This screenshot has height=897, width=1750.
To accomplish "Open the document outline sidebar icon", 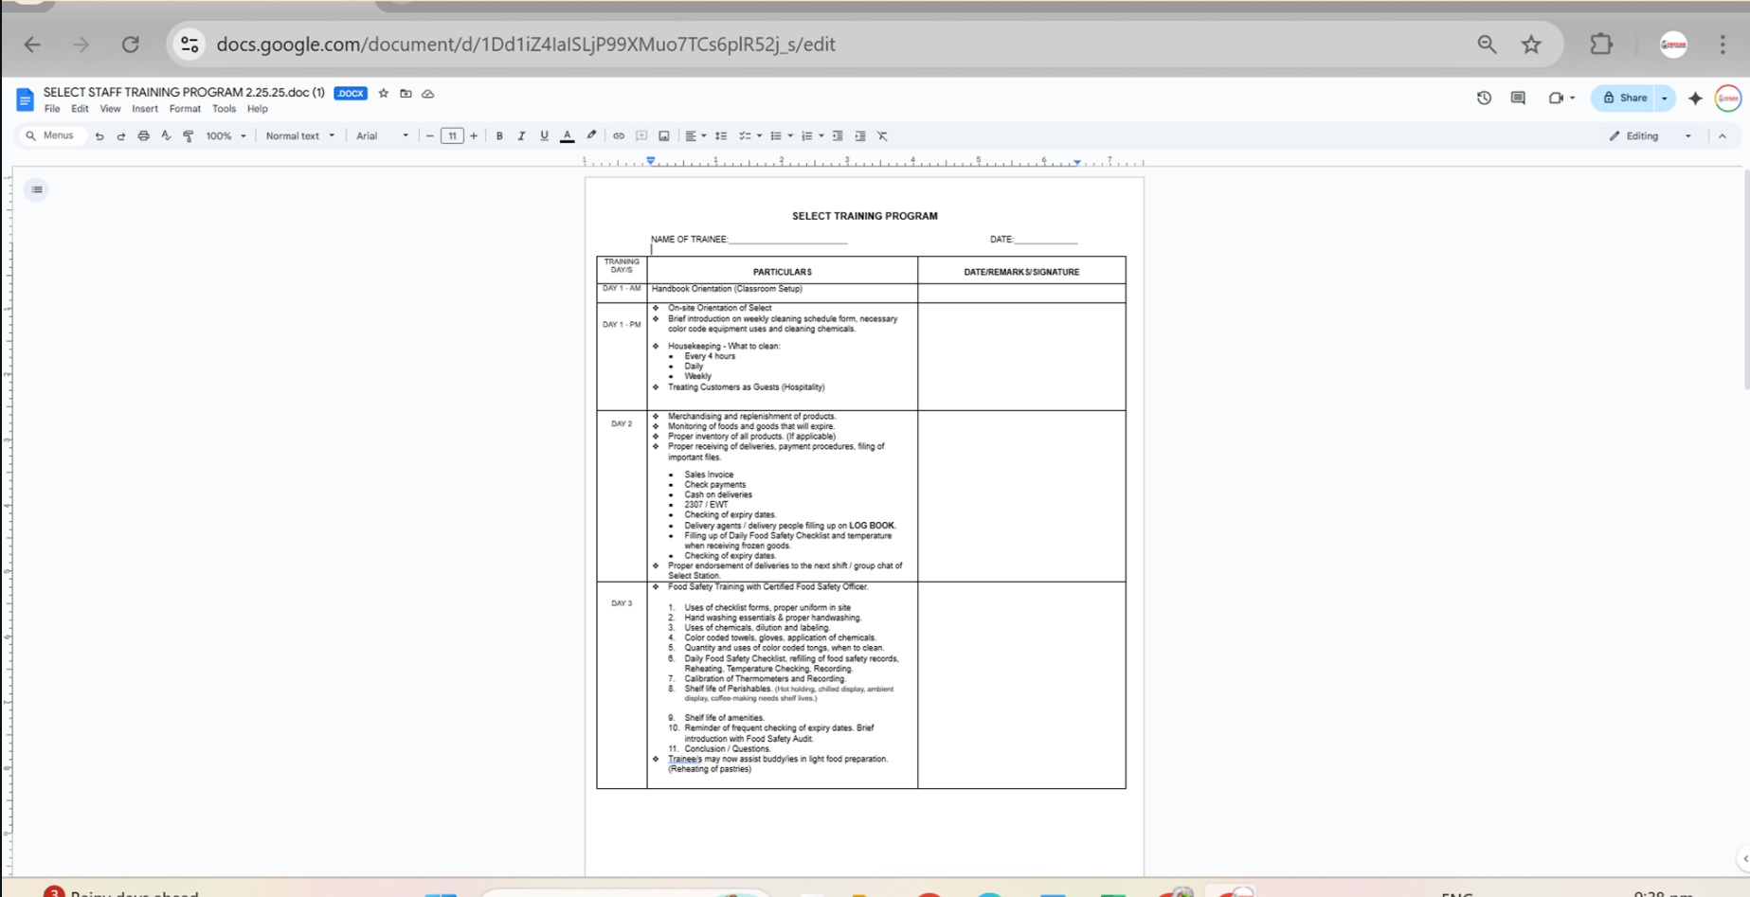I will tap(37, 189).
